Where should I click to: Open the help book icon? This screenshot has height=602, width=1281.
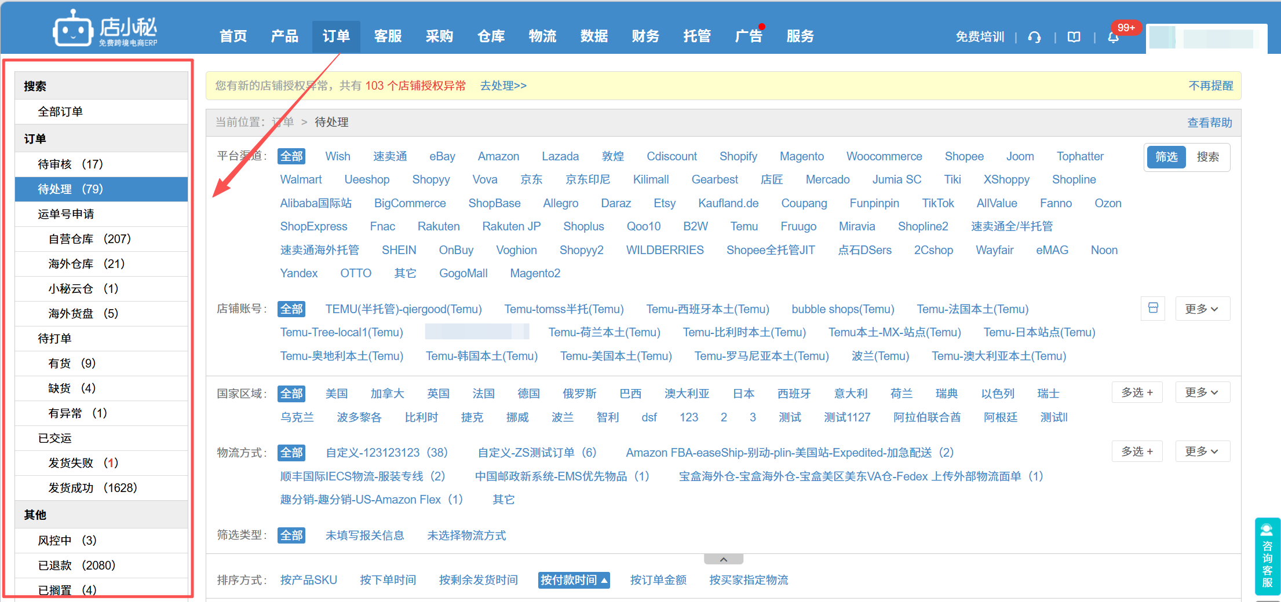[x=1074, y=37]
